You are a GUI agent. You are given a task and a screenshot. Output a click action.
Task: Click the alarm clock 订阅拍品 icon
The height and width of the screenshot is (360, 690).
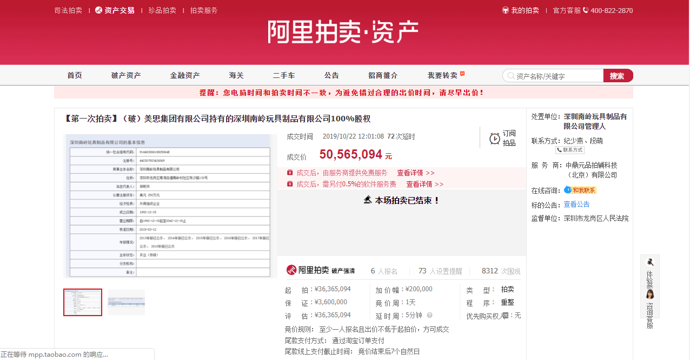click(495, 139)
